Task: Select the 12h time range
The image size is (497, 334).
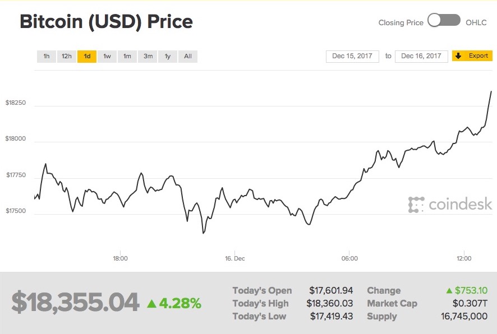Action: (x=67, y=56)
